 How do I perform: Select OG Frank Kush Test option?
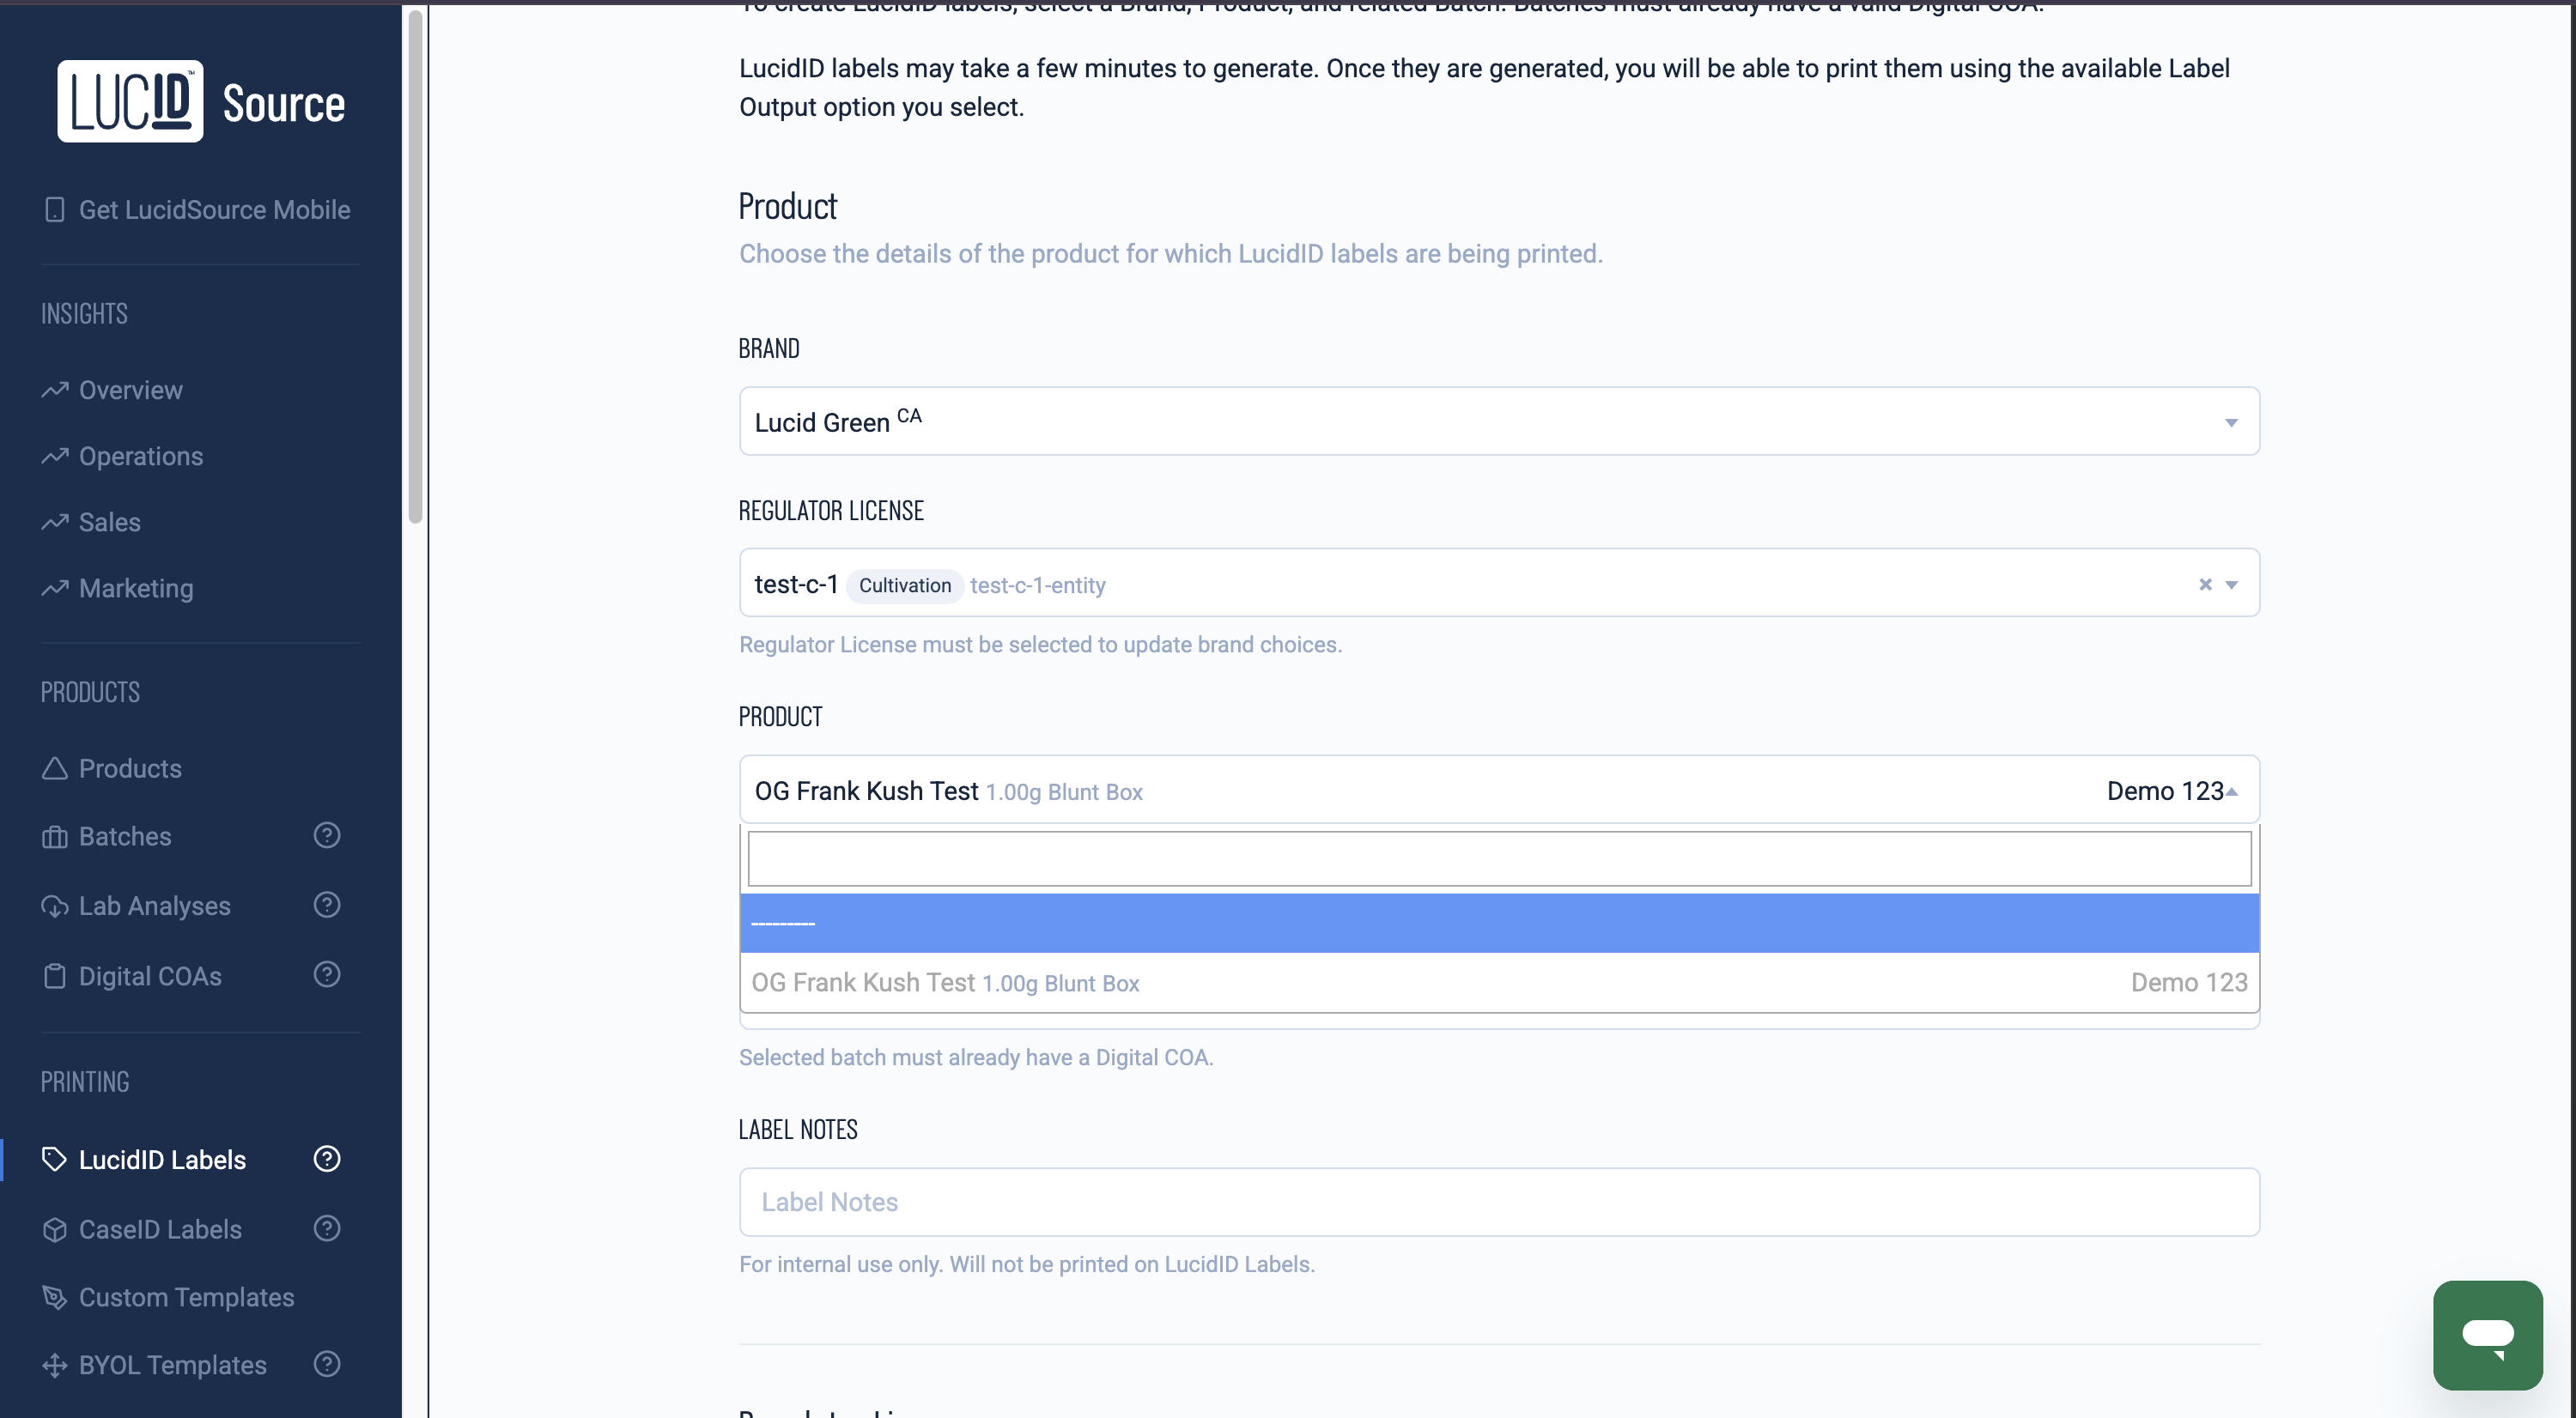[1498, 984]
